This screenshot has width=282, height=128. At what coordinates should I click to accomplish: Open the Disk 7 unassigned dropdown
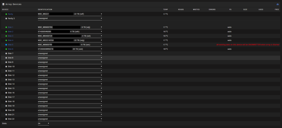(70, 53)
